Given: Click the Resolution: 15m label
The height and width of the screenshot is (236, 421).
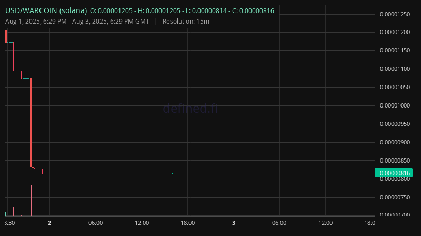Looking at the screenshot, I should point(186,22).
